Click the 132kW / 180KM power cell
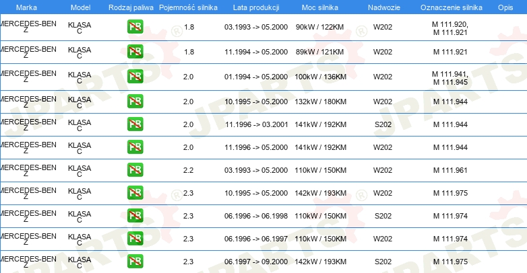 [x=321, y=102]
